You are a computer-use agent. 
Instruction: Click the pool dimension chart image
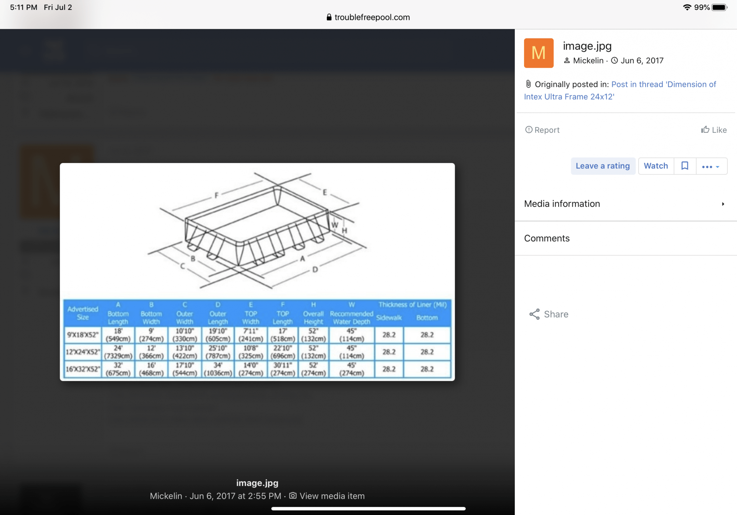click(257, 272)
